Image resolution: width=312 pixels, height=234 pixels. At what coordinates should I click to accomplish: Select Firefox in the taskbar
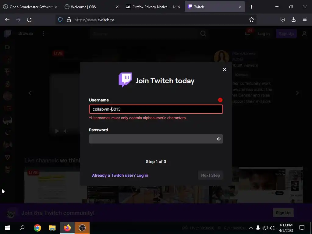(67, 228)
